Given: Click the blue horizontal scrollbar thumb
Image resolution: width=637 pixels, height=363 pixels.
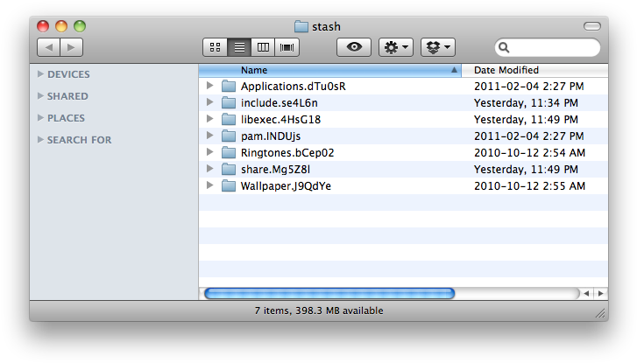Looking at the screenshot, I should click(329, 293).
